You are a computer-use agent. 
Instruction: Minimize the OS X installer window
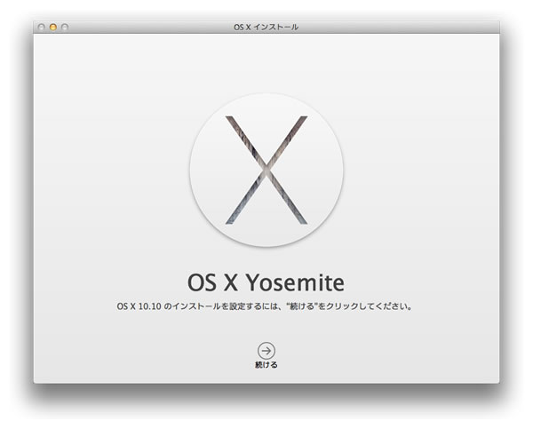[53, 27]
